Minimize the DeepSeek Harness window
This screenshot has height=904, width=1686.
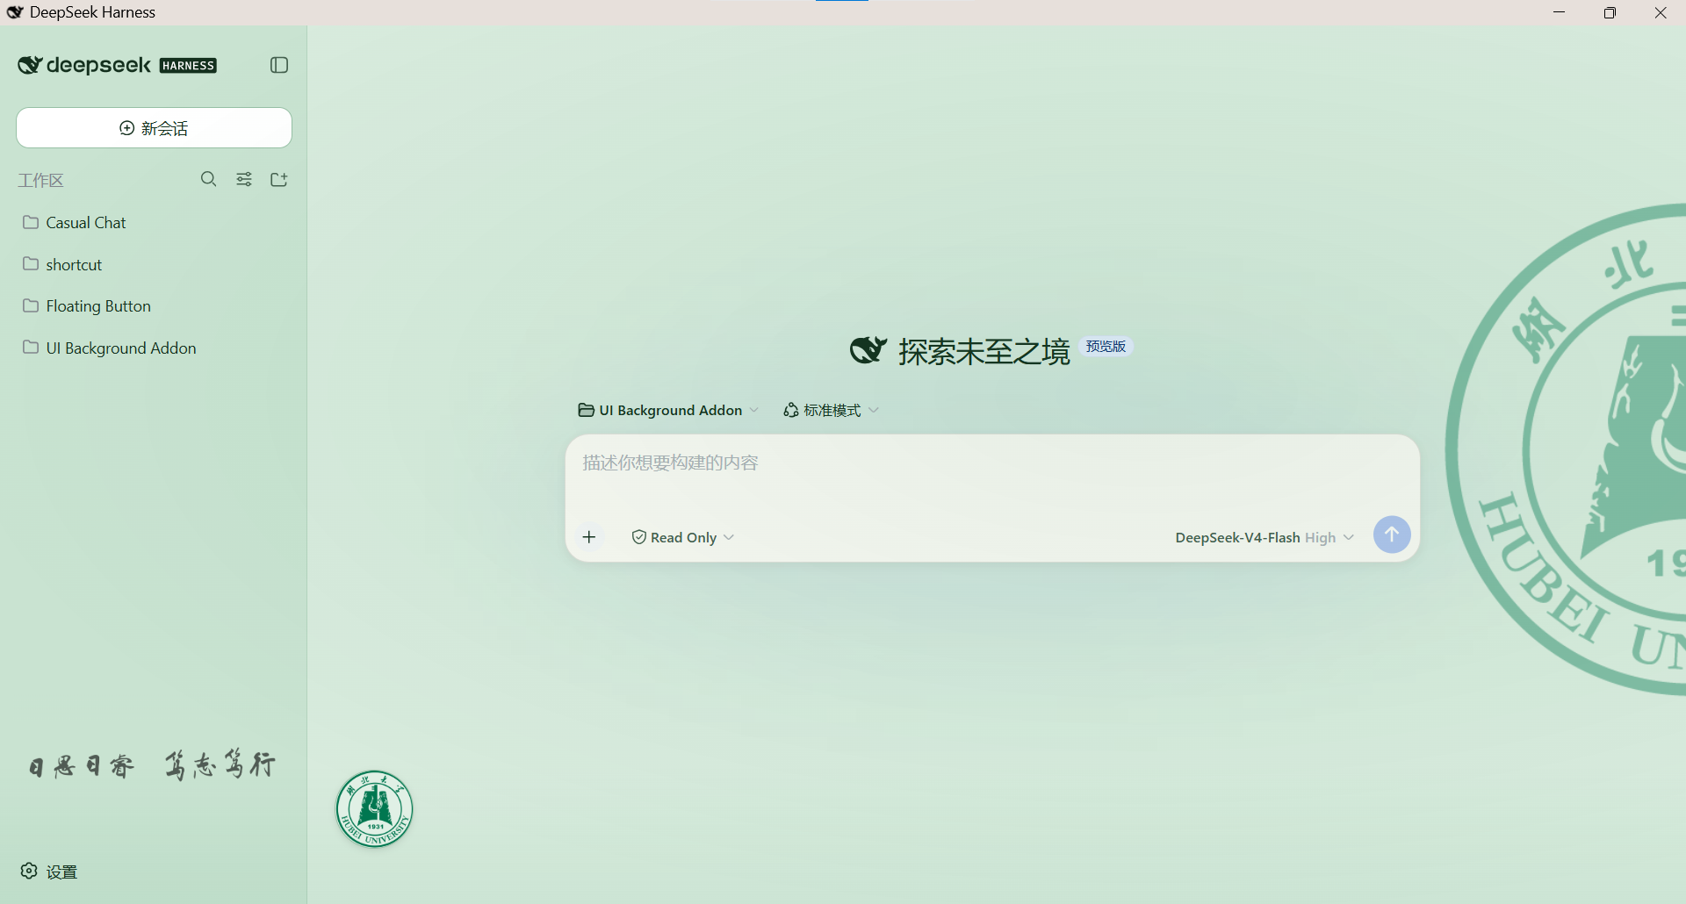[1560, 12]
